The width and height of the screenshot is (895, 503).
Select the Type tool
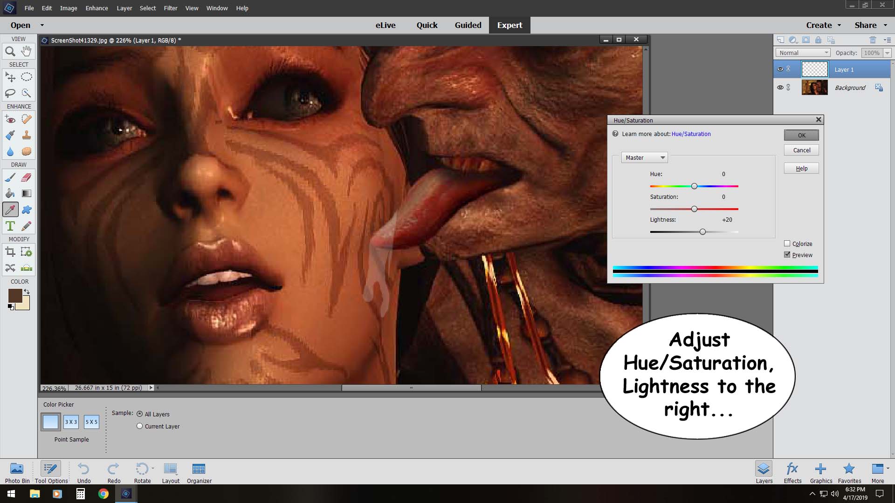click(10, 226)
